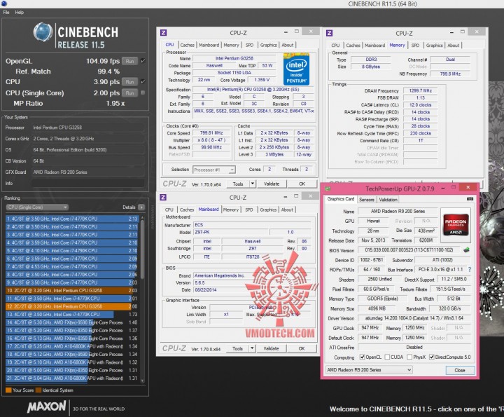The width and height of the screenshot is (504, 417).
Task: Open Tools dropdown arrow in top-left CPU-Z window
Action: tap(253, 184)
